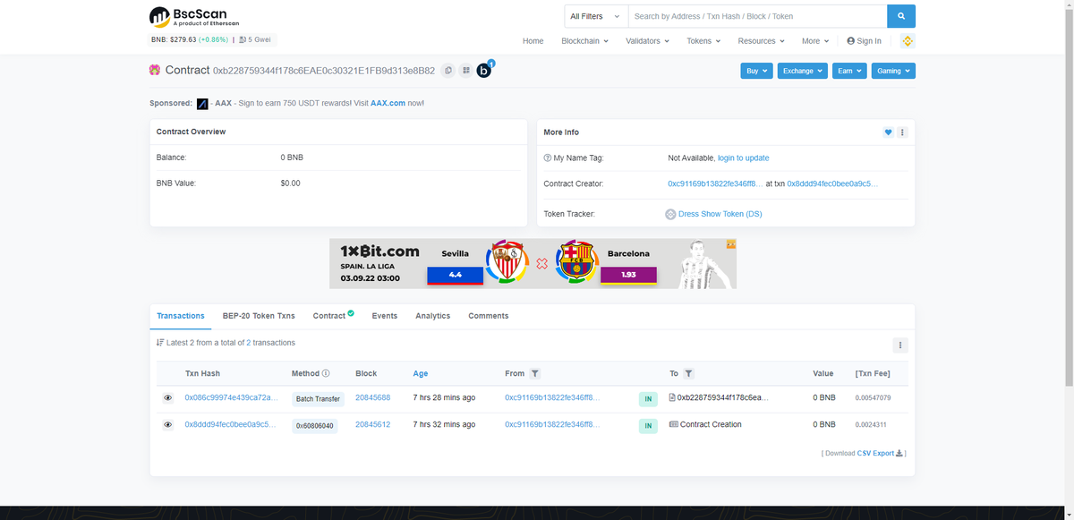This screenshot has width=1074, height=520.
Task: Select the Transactions tab
Action: tap(181, 316)
